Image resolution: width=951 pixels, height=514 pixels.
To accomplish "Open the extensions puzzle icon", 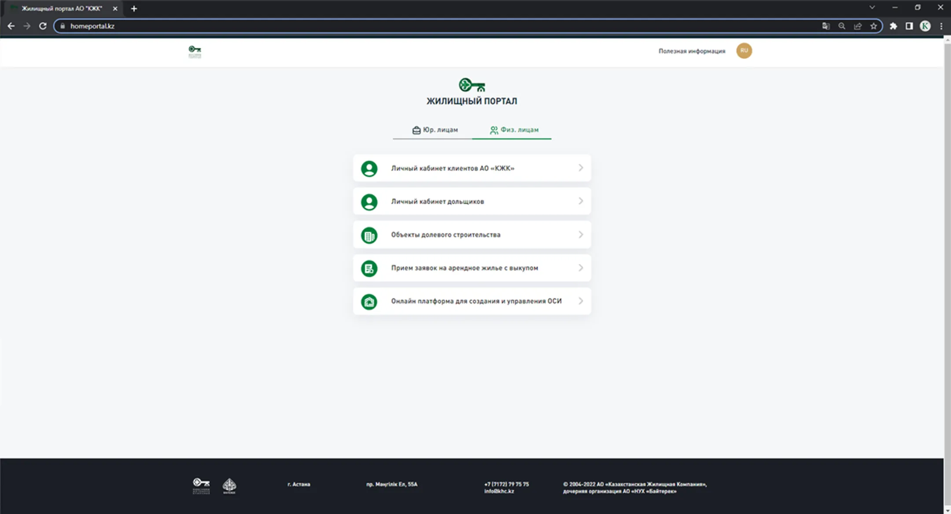I will tap(893, 26).
